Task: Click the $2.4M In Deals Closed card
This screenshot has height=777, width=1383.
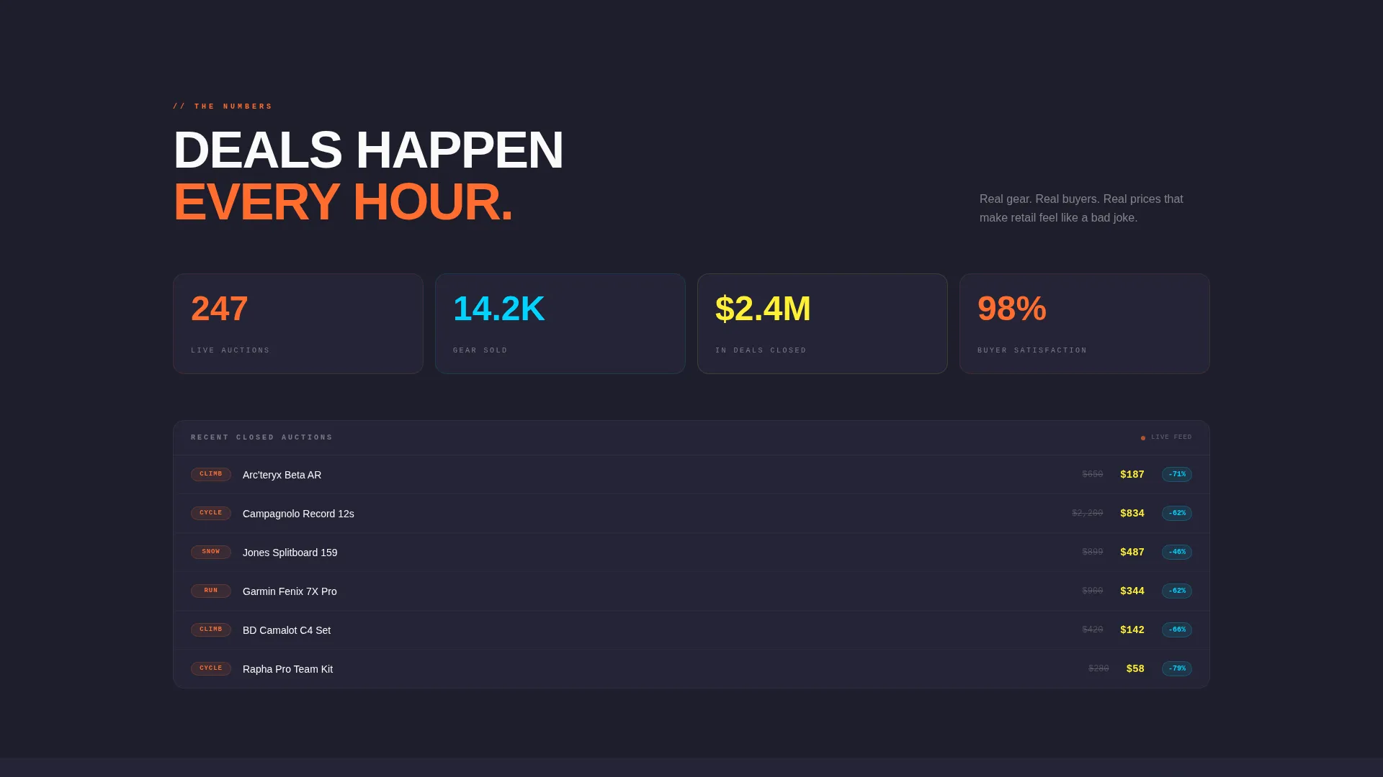Action: point(823,324)
